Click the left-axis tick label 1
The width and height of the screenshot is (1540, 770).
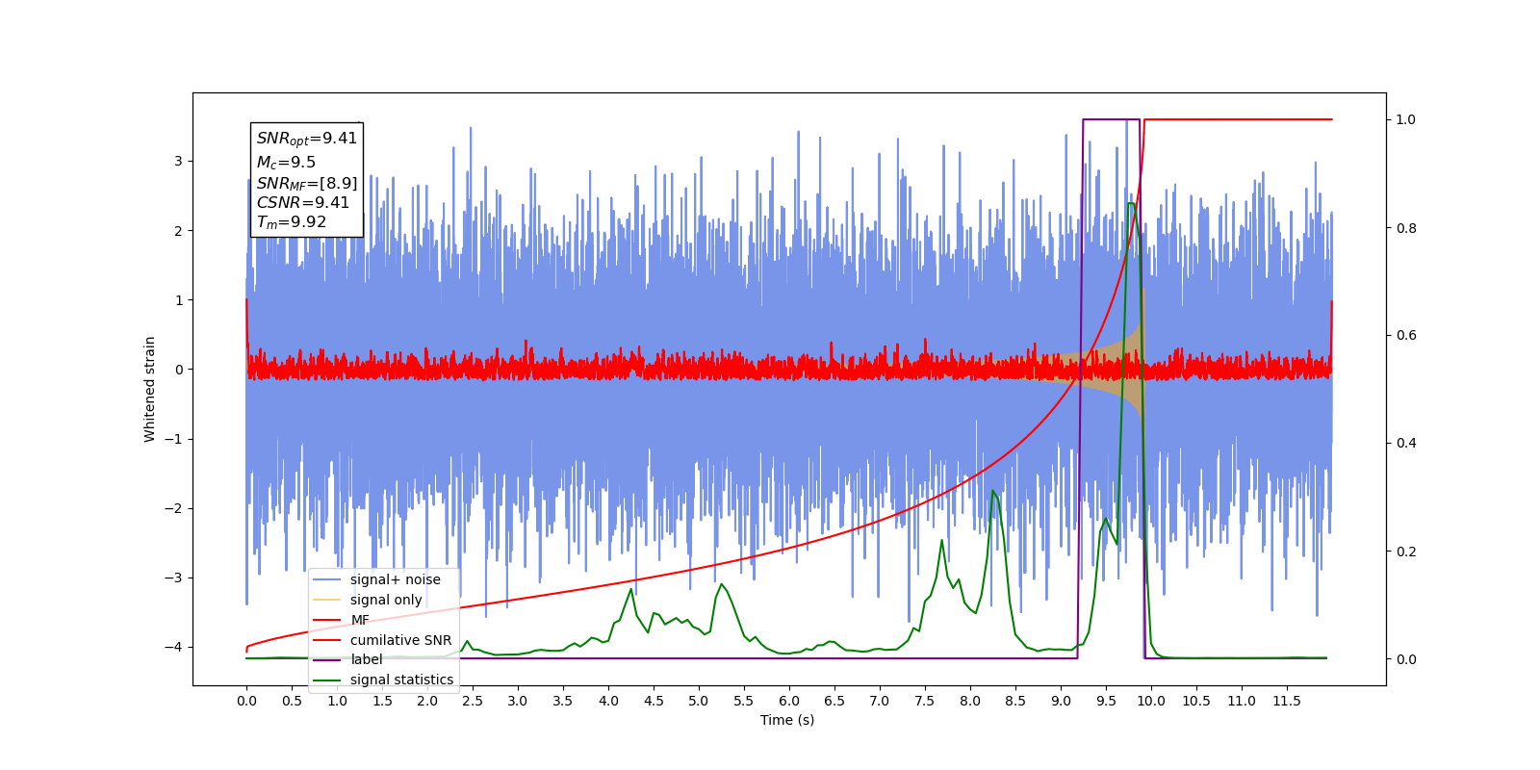click(x=178, y=300)
